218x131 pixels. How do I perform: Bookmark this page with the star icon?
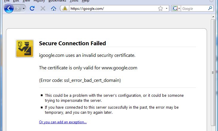pos(161,8)
